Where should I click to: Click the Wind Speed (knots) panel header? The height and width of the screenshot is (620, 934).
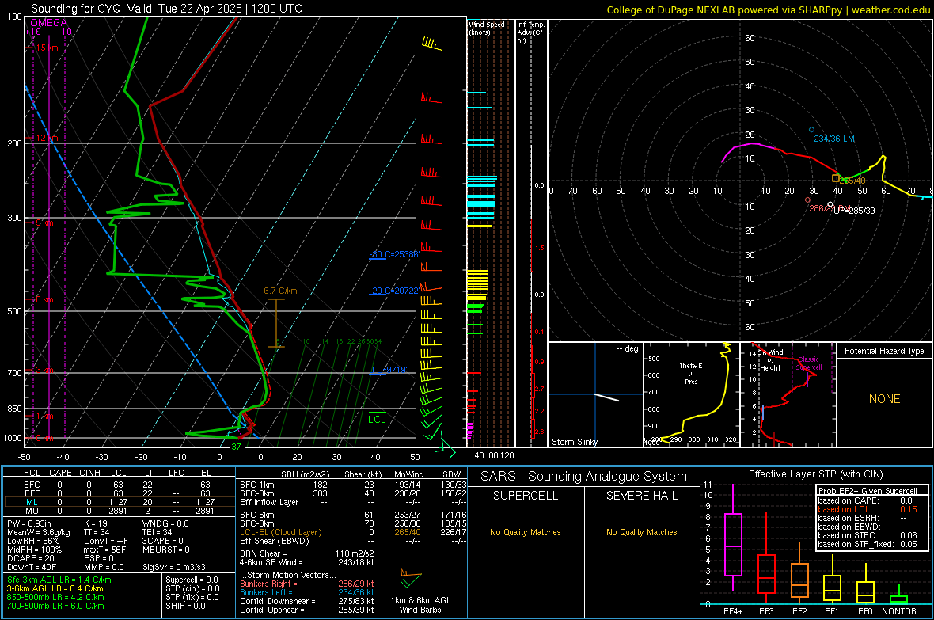tap(487, 28)
